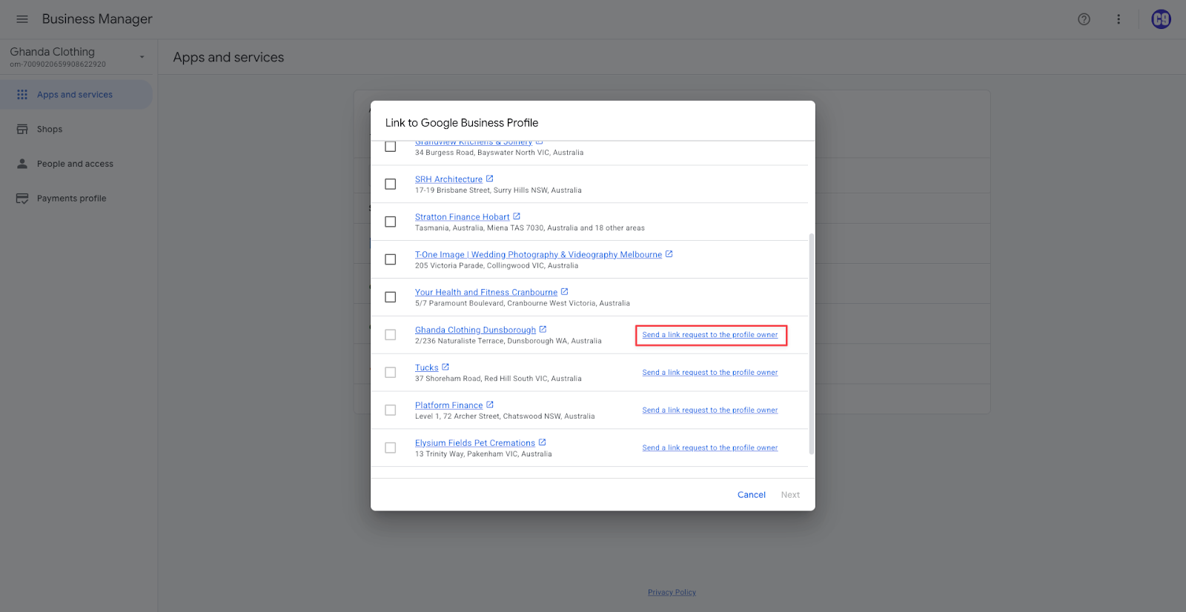Open the three-dot more options menu

(x=1119, y=19)
